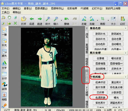Collapse the 简易色彩 panel section
The width and height of the screenshot is (128, 111).
pos(126,28)
